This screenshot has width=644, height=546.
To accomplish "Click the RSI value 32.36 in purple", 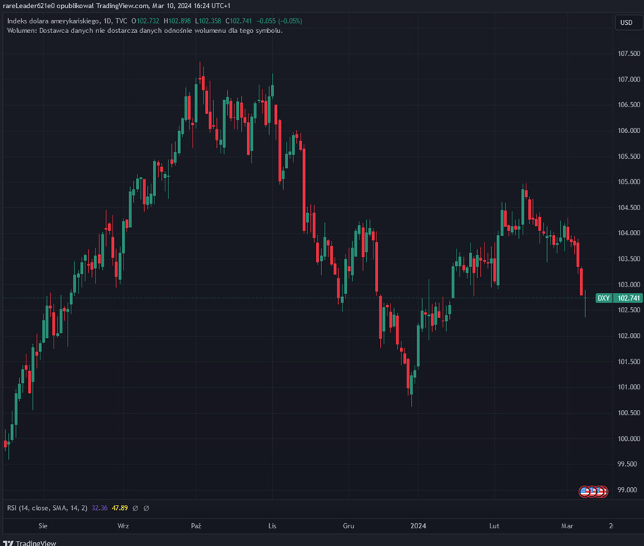I will pos(99,508).
